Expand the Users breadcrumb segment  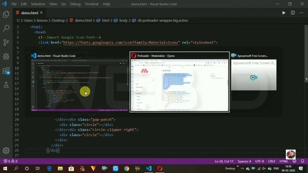click(x=28, y=20)
